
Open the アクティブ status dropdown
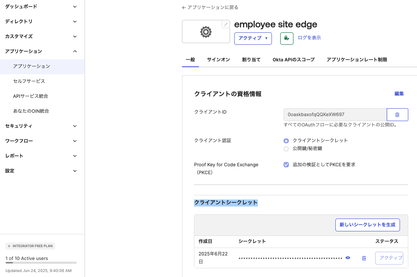253,38
